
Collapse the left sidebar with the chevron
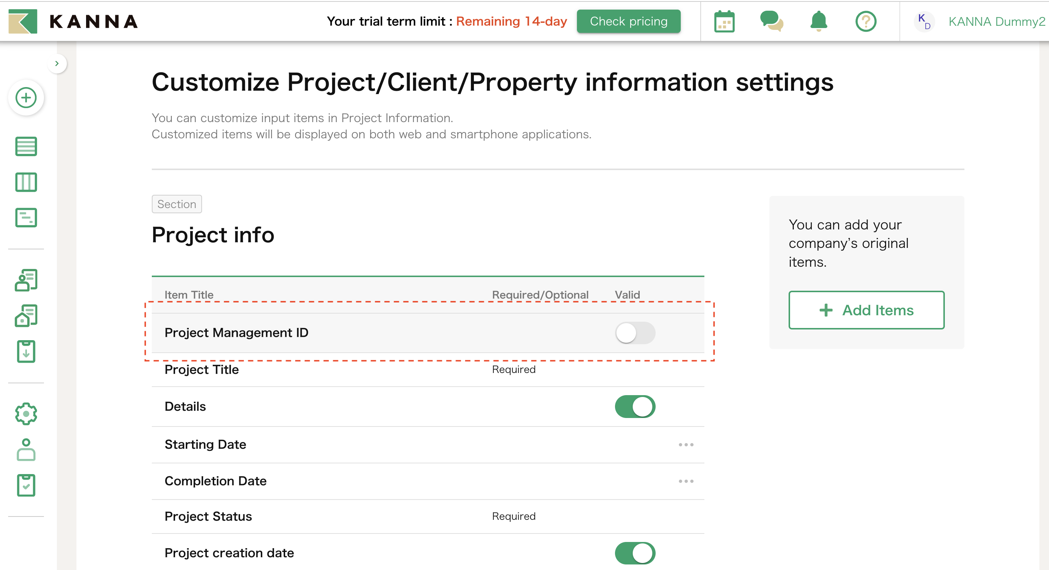click(x=57, y=63)
